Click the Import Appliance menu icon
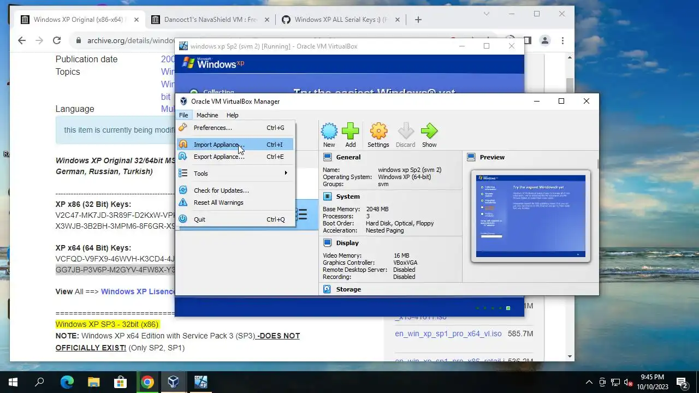Viewport: 699px width, 393px height. [183, 145]
